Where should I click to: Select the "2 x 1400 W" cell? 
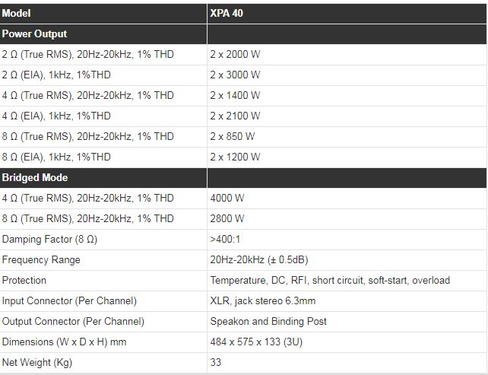235,96
